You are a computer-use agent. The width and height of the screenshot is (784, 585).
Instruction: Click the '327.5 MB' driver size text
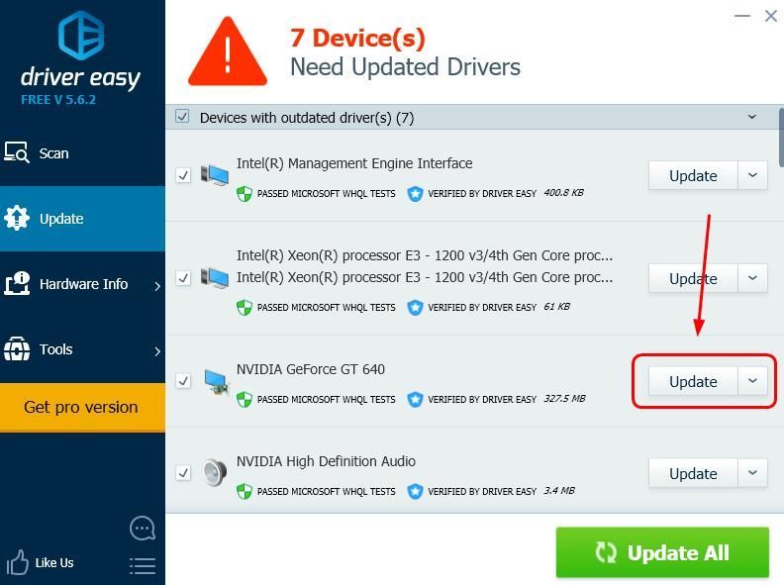(x=564, y=399)
